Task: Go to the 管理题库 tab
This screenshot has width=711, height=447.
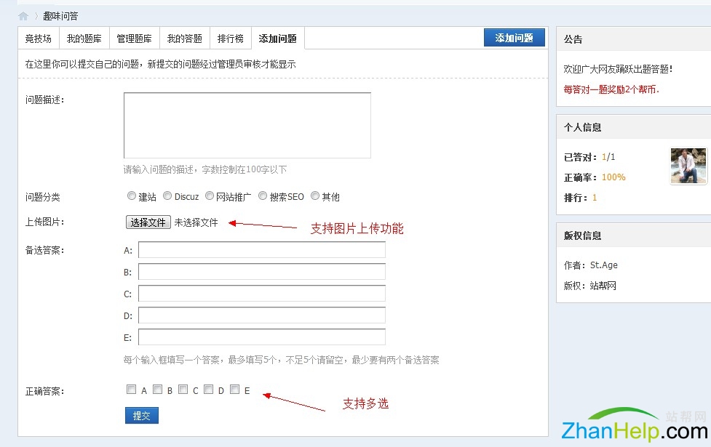Action: click(134, 39)
